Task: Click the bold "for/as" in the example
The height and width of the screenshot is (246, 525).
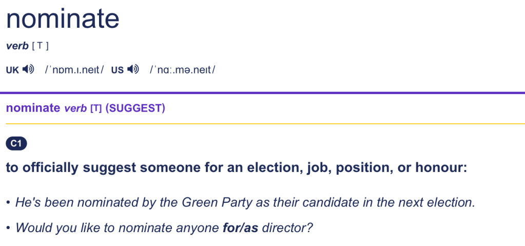Action: point(241,227)
